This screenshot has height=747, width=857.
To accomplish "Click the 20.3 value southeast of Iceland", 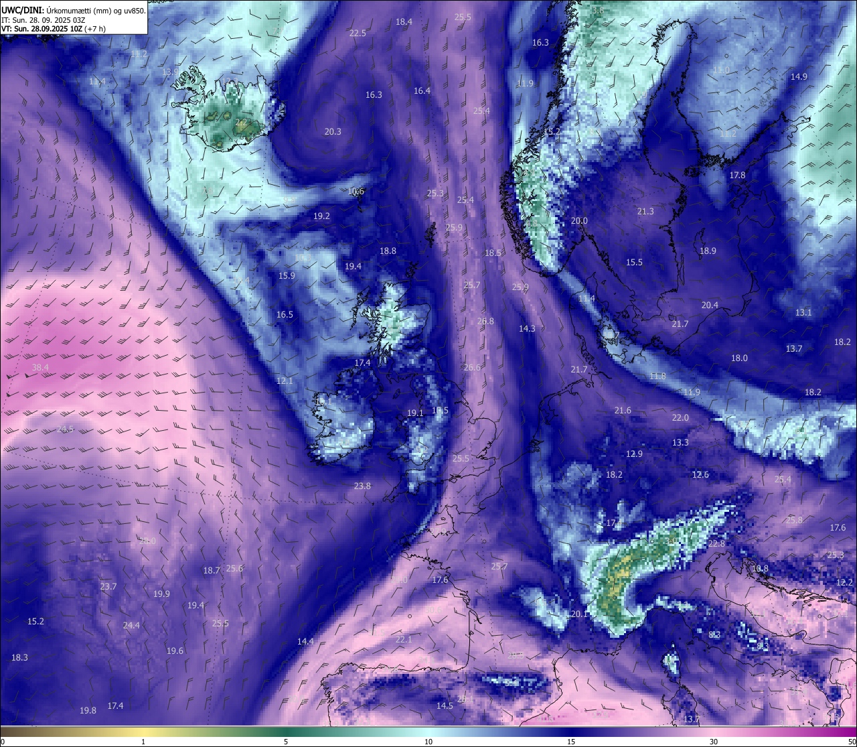I will (x=333, y=132).
